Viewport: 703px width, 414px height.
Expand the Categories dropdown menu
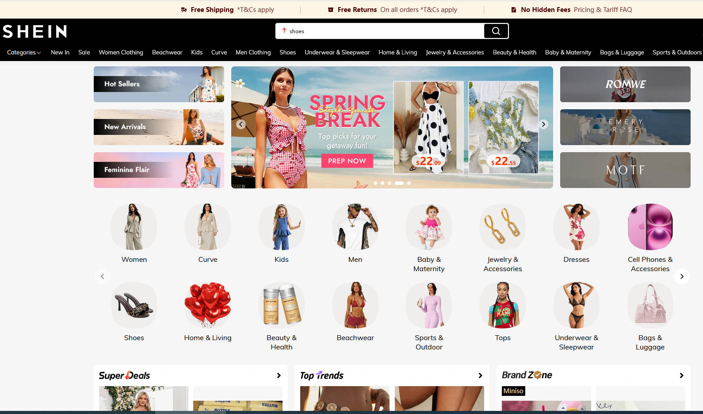(24, 52)
